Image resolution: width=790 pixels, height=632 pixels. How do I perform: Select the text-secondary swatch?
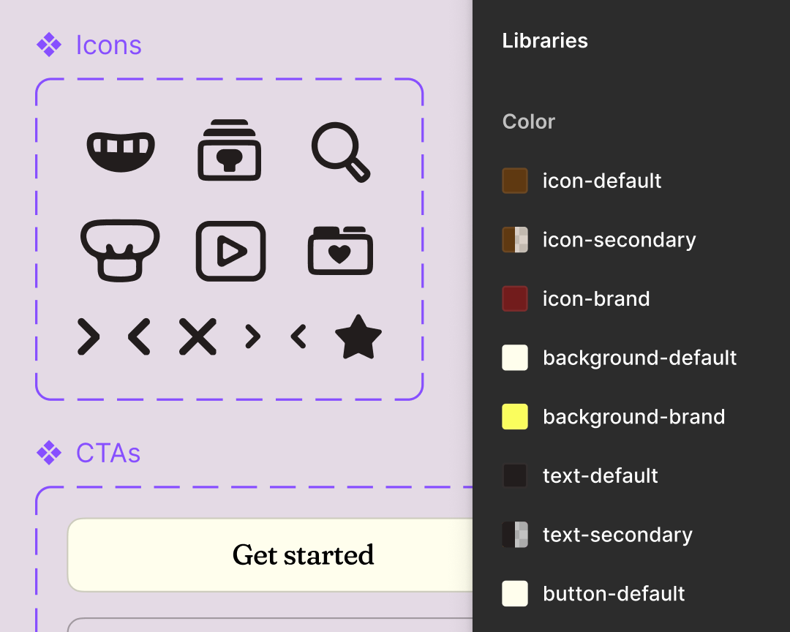point(515,535)
